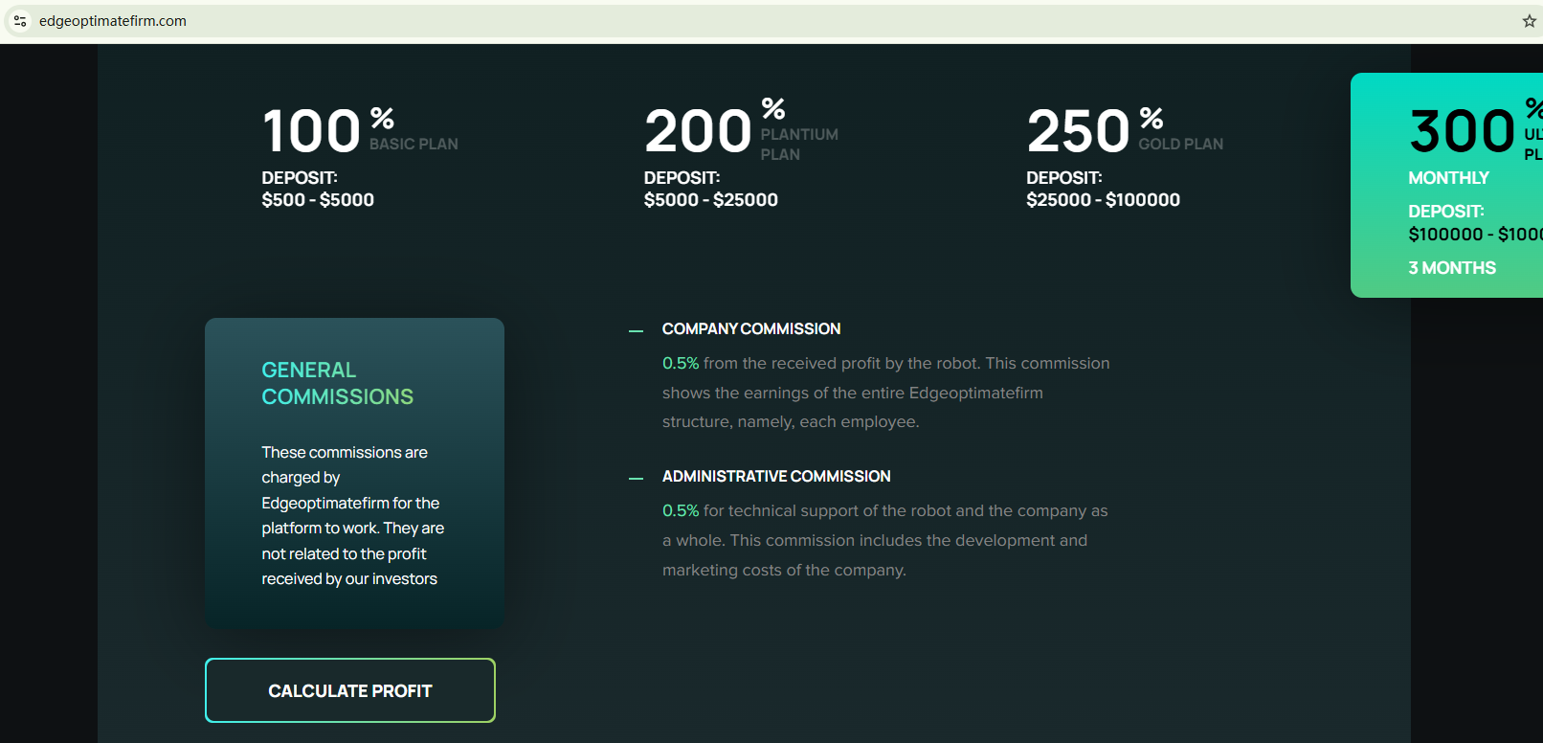Select the Basic Plan label
Viewport: 1543px width, 743px height.
click(x=414, y=144)
